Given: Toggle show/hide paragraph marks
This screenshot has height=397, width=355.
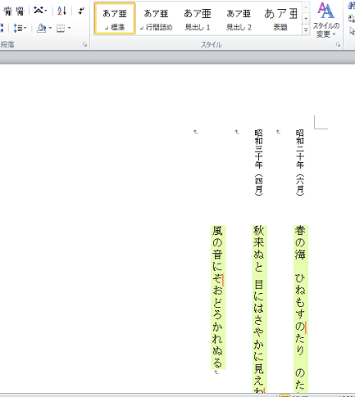Looking at the screenshot, I should (81, 11).
